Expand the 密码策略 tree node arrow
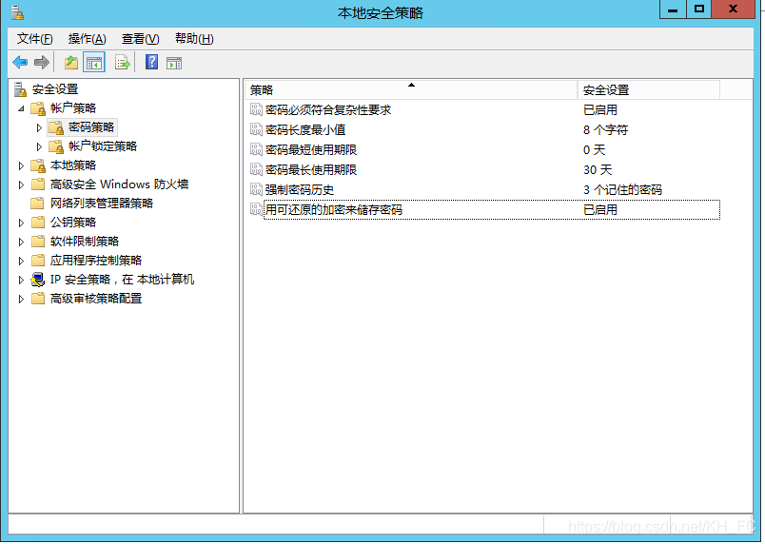This screenshot has height=544, width=765. pos(40,127)
